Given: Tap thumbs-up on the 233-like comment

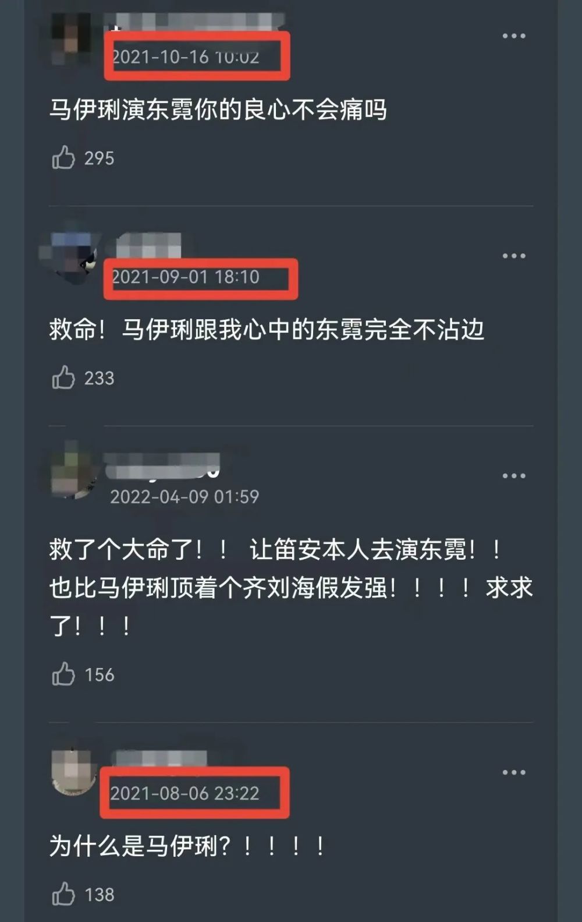Looking at the screenshot, I should pos(63,377).
